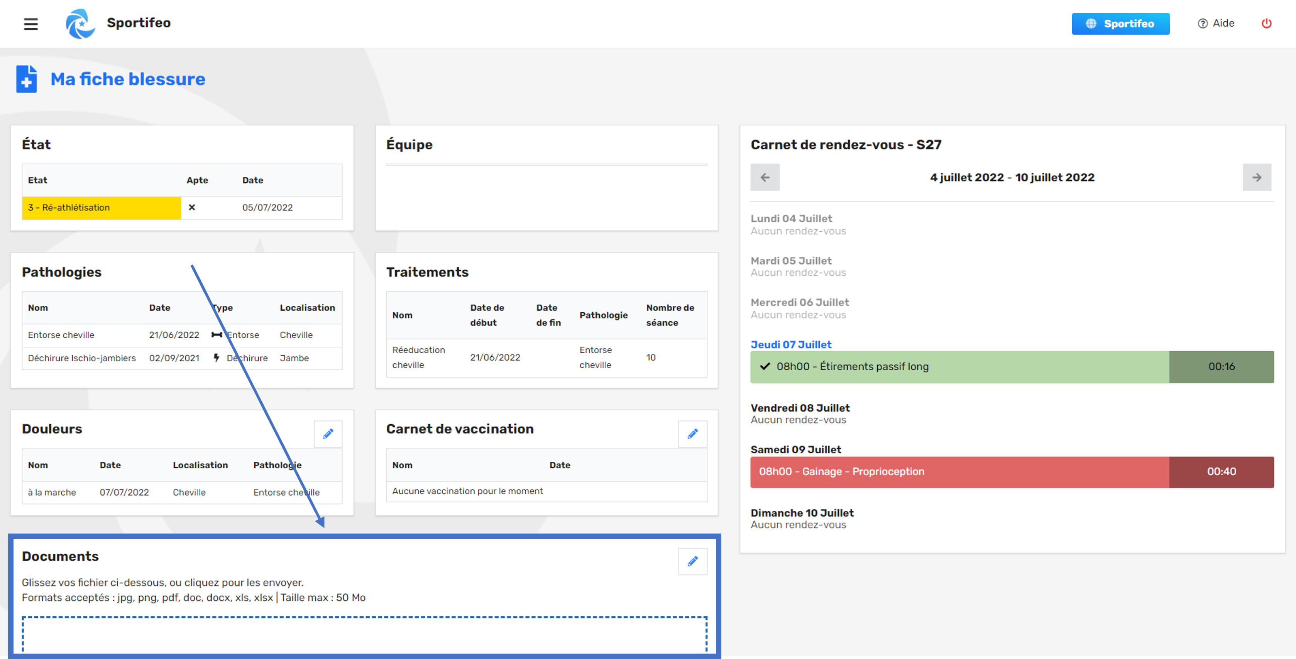Click the Localisation header in Pathologies table
The height and width of the screenshot is (659, 1296).
tap(307, 308)
